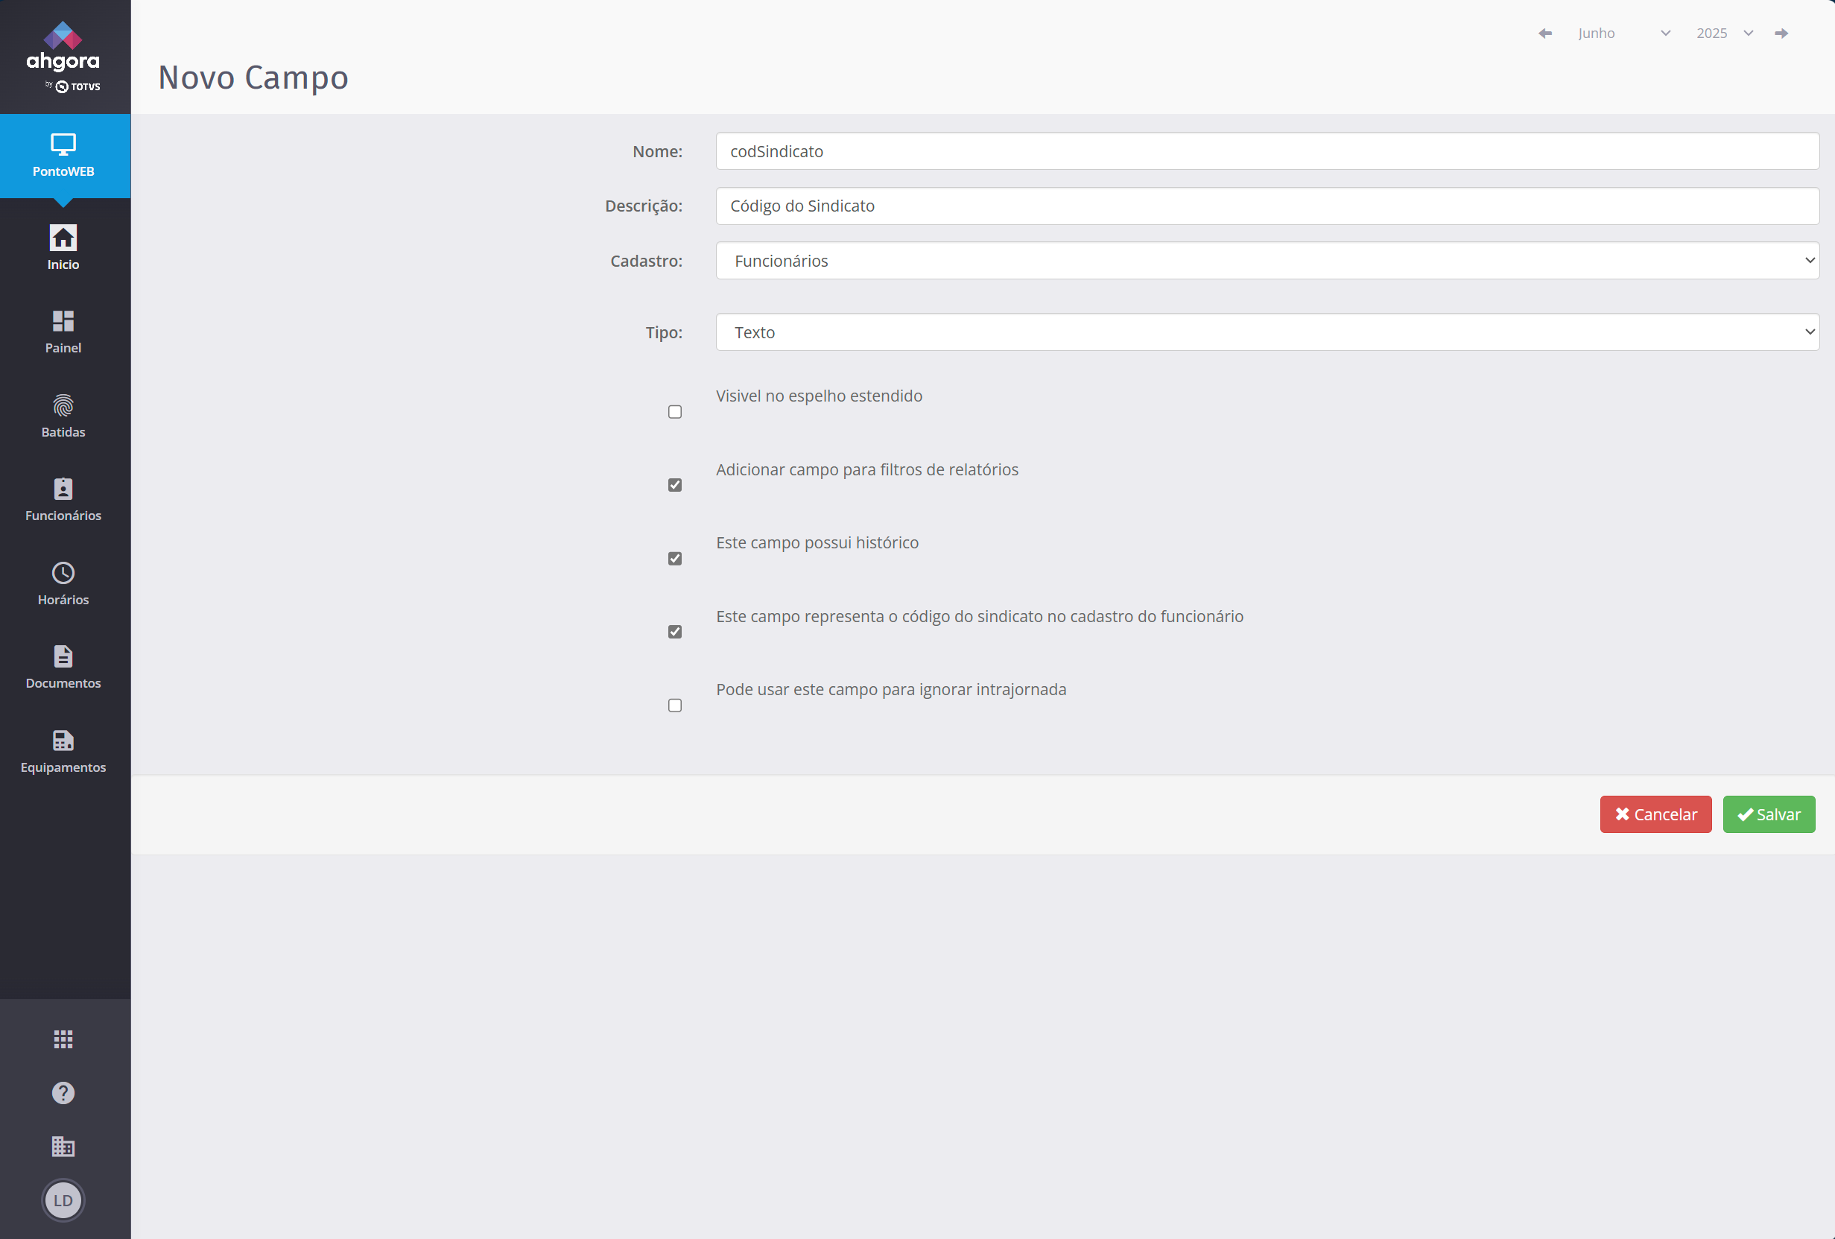This screenshot has height=1239, width=1835.
Task: Enable Visivel no espelho estendido checkbox
Action: pyautogui.click(x=675, y=412)
